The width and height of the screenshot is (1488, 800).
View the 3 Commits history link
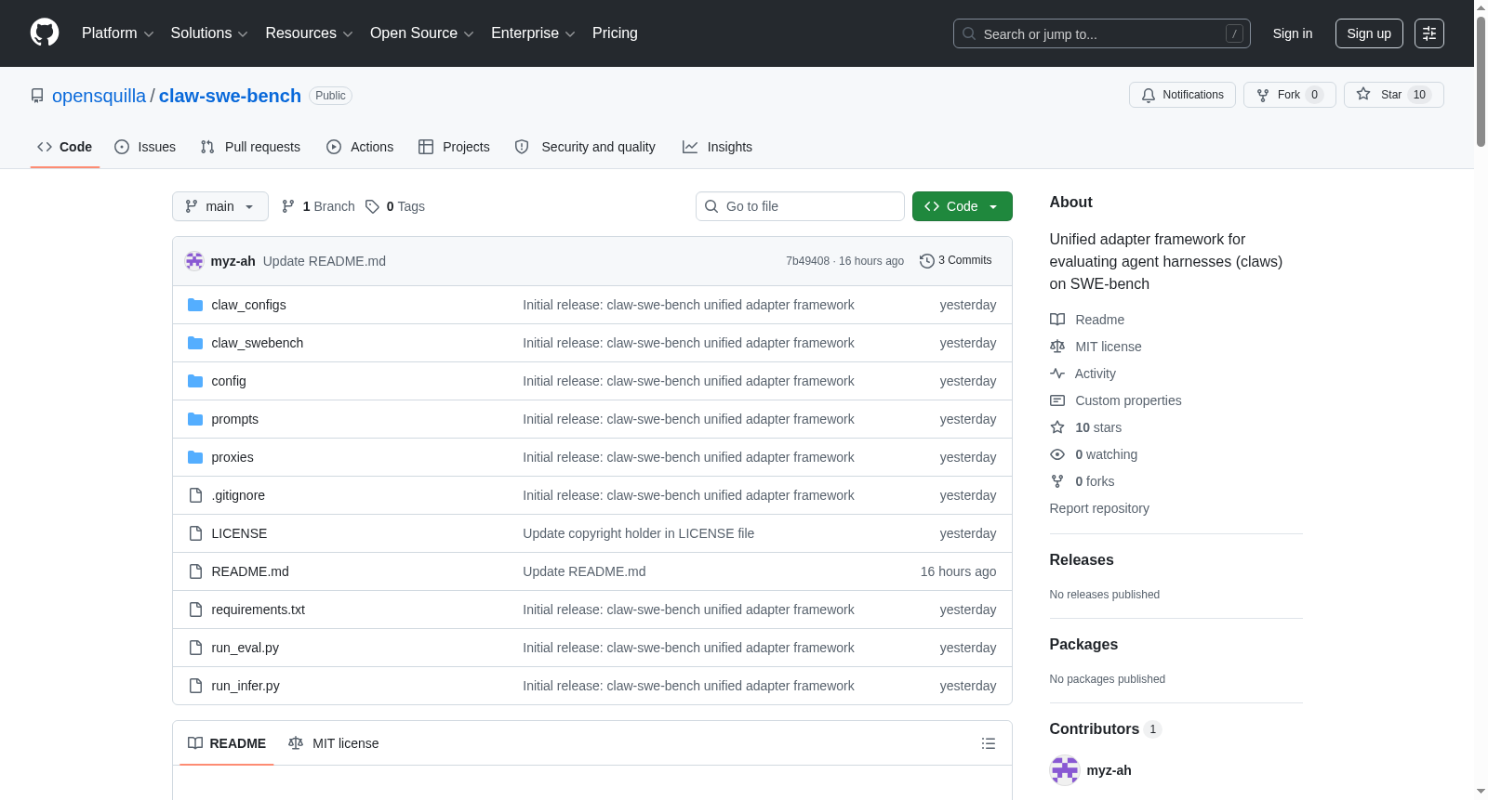pyautogui.click(x=956, y=261)
